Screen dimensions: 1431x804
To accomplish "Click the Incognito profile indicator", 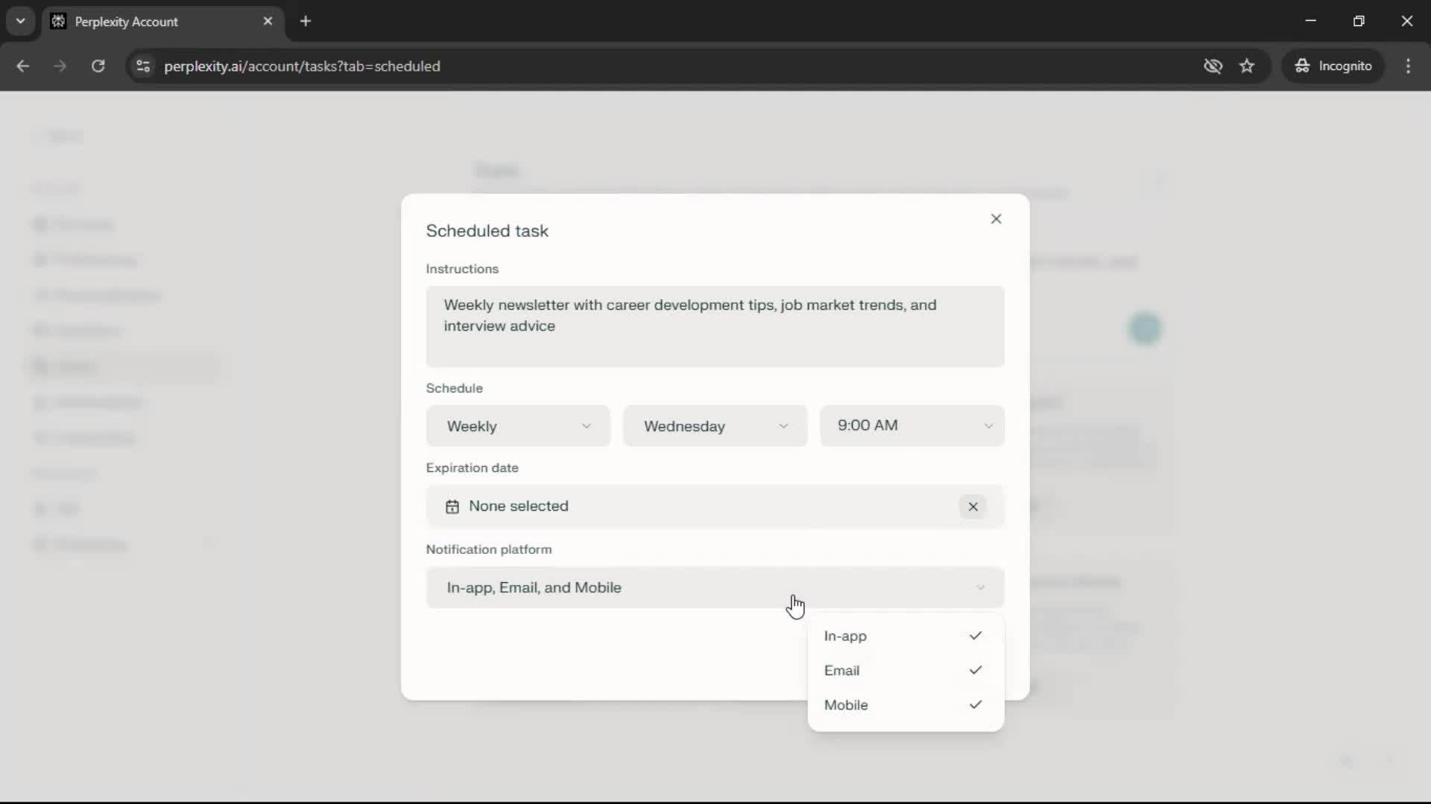I will [x=1333, y=66].
